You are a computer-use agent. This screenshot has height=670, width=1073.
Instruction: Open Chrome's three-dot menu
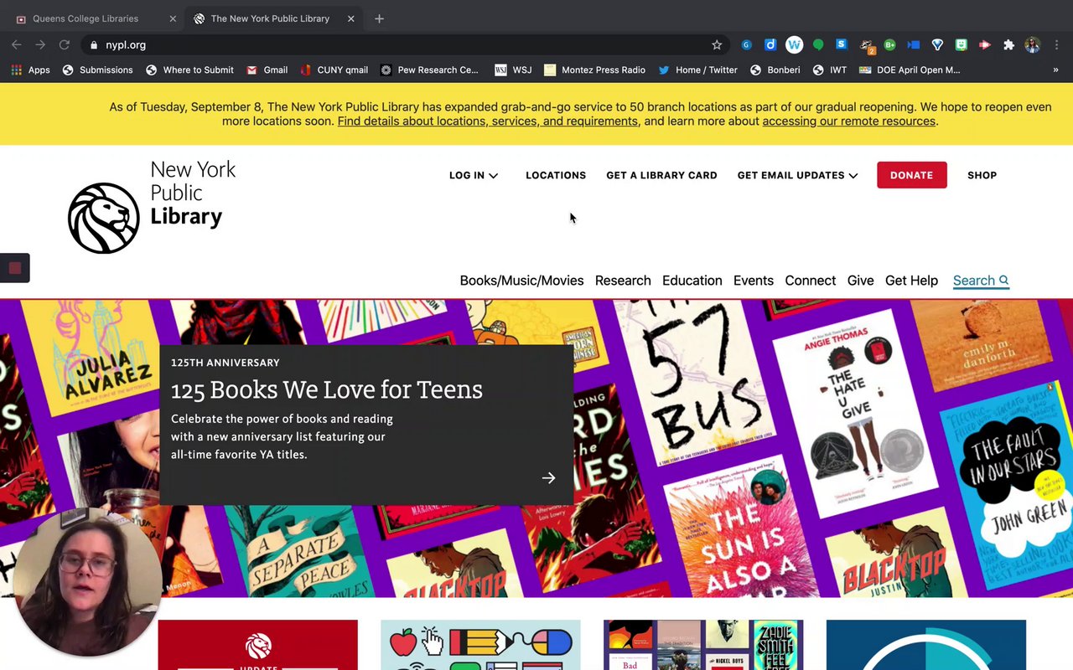tap(1055, 44)
